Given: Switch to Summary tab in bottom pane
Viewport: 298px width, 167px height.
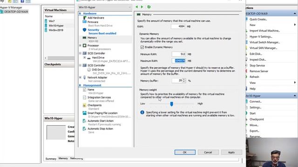Looking at the screenshot, I should (51, 159).
